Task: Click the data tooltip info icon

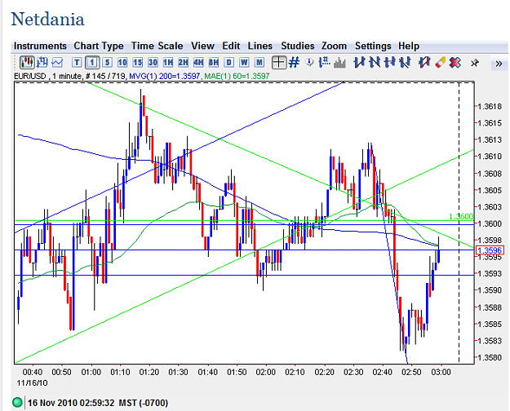Action: pos(309,62)
